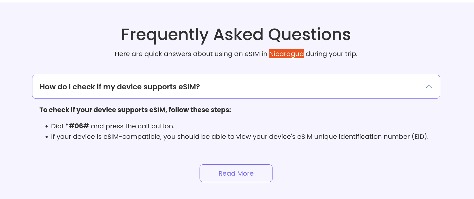
Task: Click the word "Frequently" in the heading
Action: click(x=165, y=35)
